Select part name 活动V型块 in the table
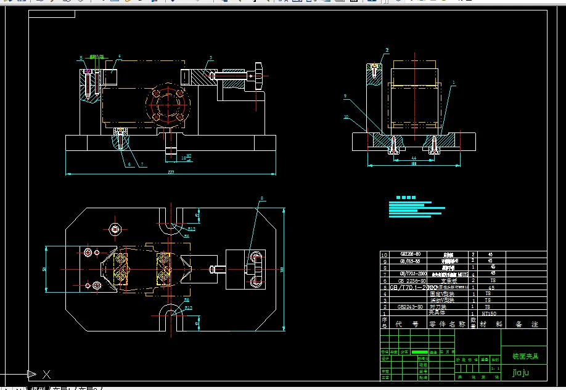Viewport: 566px width, 390px height. (x=442, y=300)
